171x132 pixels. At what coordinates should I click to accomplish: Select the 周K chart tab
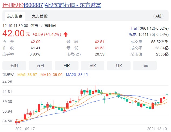tap(93, 66)
